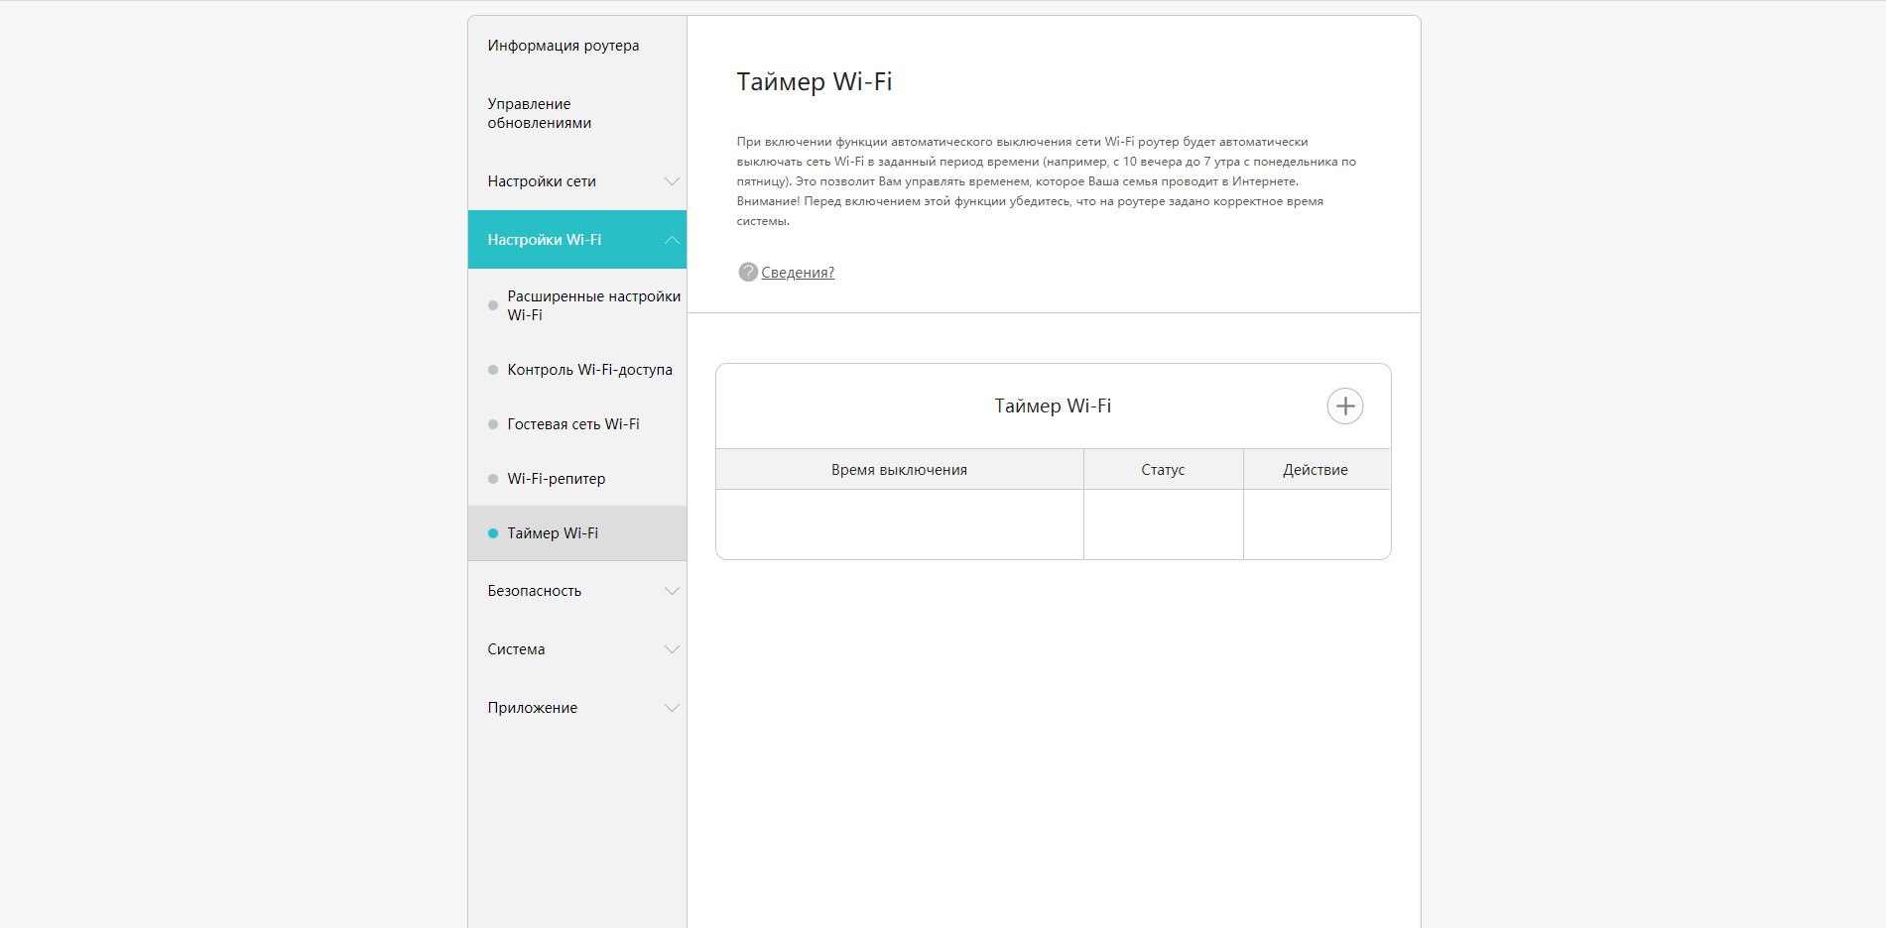Open the Настройки сети menu label

(x=542, y=181)
